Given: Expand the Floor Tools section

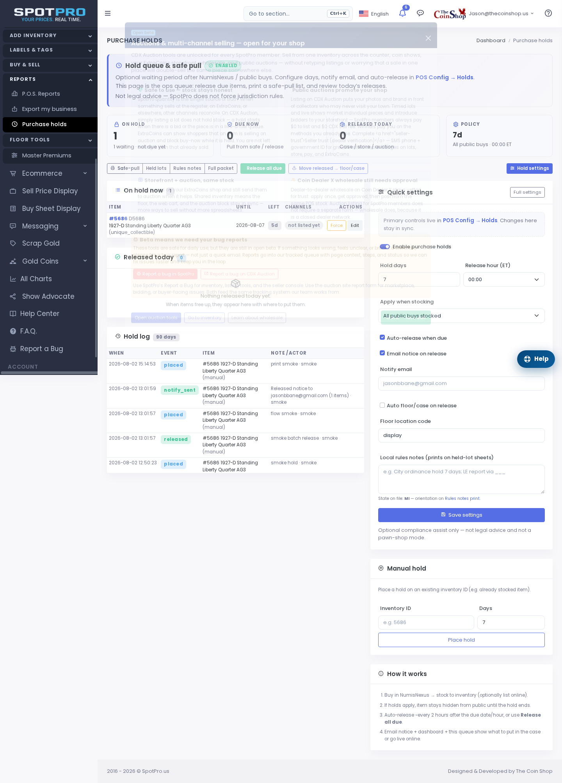Looking at the screenshot, I should pos(50,140).
